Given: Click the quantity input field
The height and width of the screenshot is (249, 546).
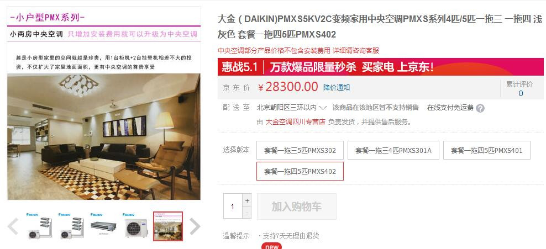Looking at the screenshot, I should click(x=233, y=206).
